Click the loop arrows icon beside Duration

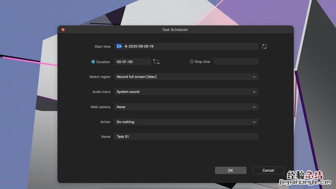click(156, 62)
